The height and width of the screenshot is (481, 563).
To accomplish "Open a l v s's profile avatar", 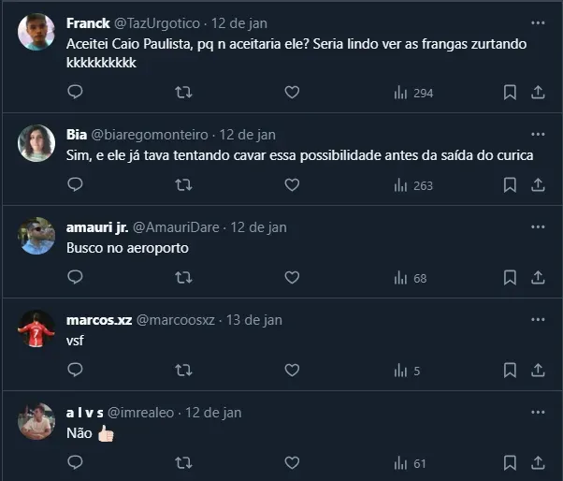I will pyautogui.click(x=36, y=421).
